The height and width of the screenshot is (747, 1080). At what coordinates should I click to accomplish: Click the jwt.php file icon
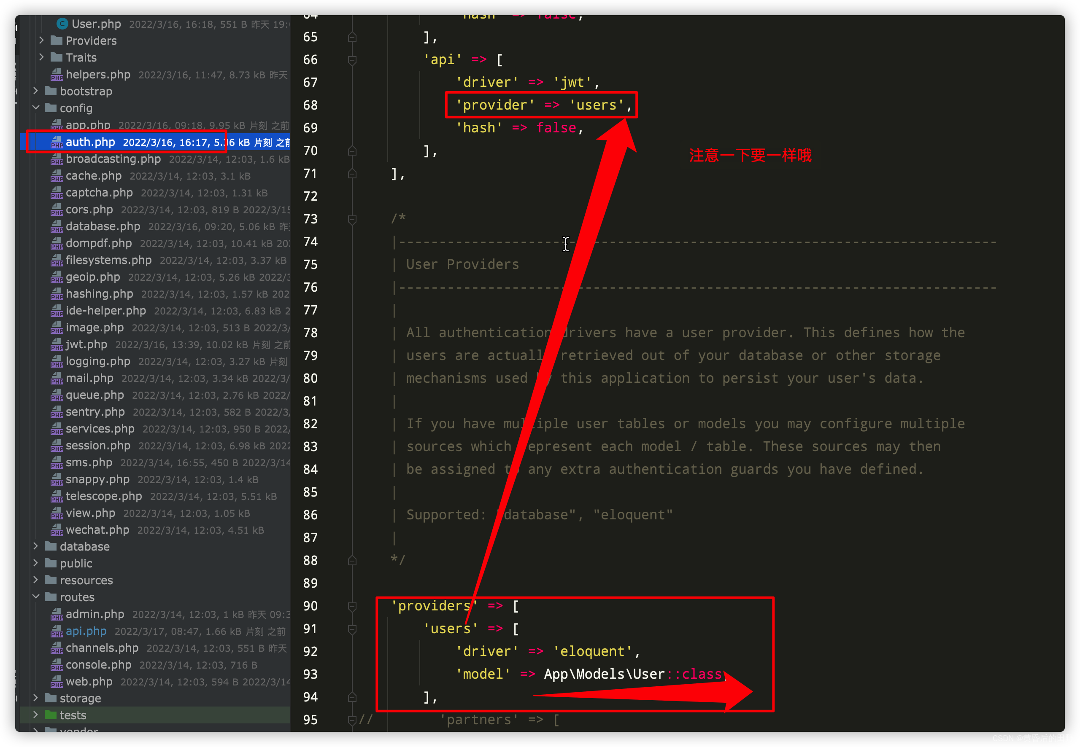tap(57, 344)
